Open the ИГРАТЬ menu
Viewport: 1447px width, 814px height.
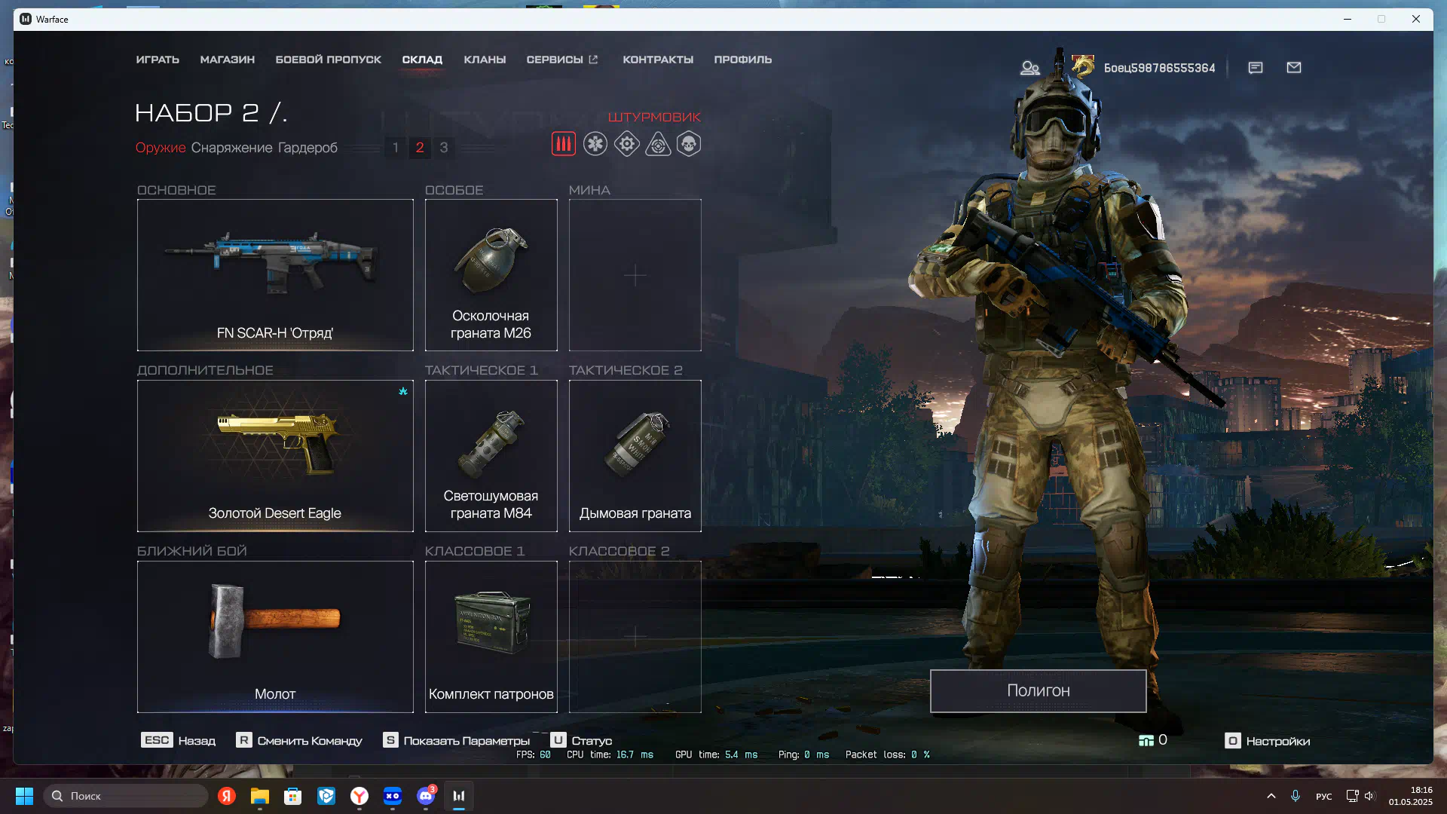tap(158, 60)
